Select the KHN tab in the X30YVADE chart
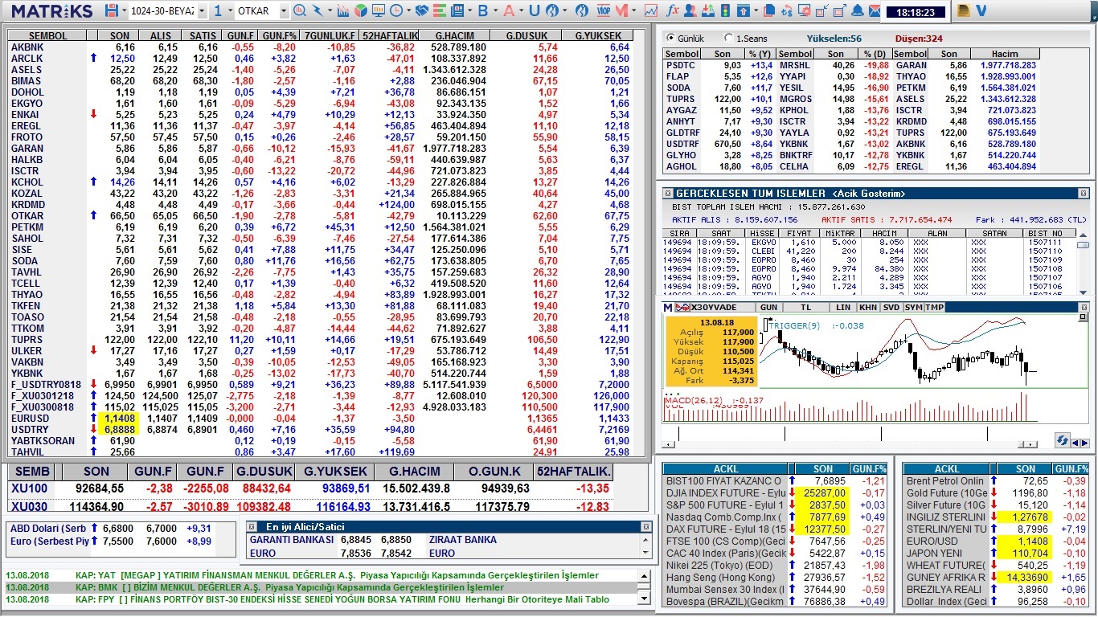Screen dimensions: 1098x617 point(868,308)
